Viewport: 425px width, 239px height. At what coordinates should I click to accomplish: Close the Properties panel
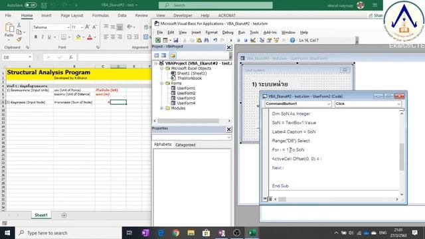228,129
